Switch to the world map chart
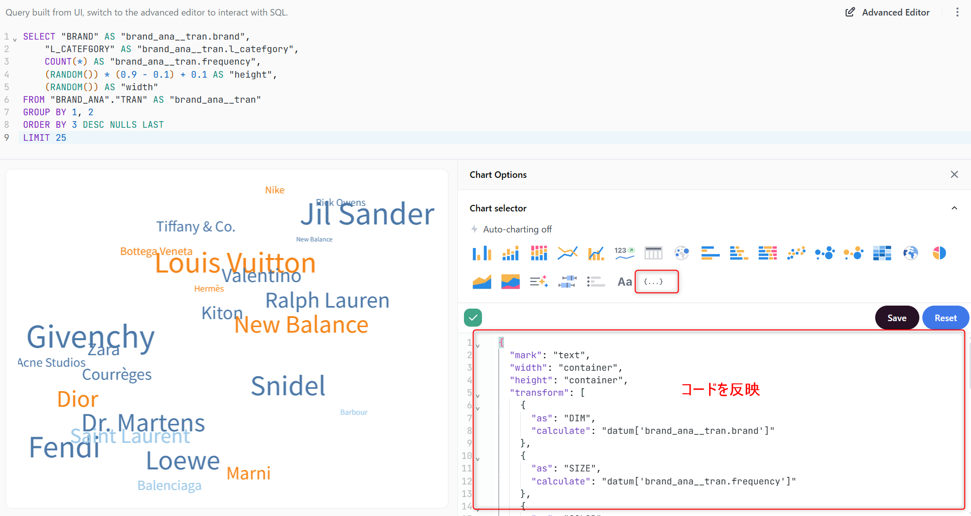The height and width of the screenshot is (516, 971). click(x=911, y=253)
